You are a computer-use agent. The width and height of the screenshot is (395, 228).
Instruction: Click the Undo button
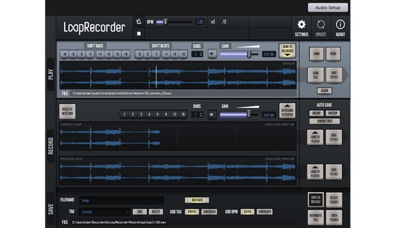(x=317, y=54)
